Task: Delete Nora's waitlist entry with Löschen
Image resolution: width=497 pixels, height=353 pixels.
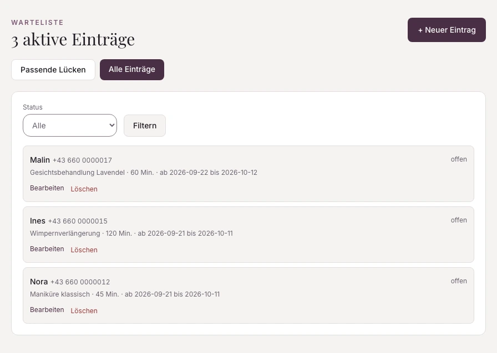Action: (x=84, y=310)
